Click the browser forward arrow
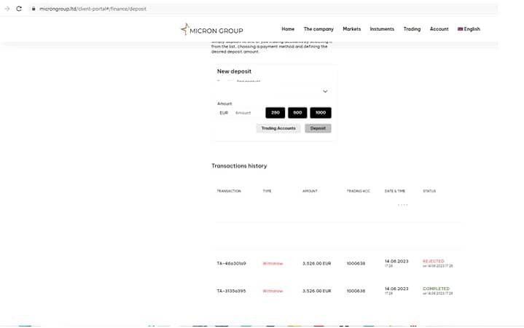 coord(7,9)
